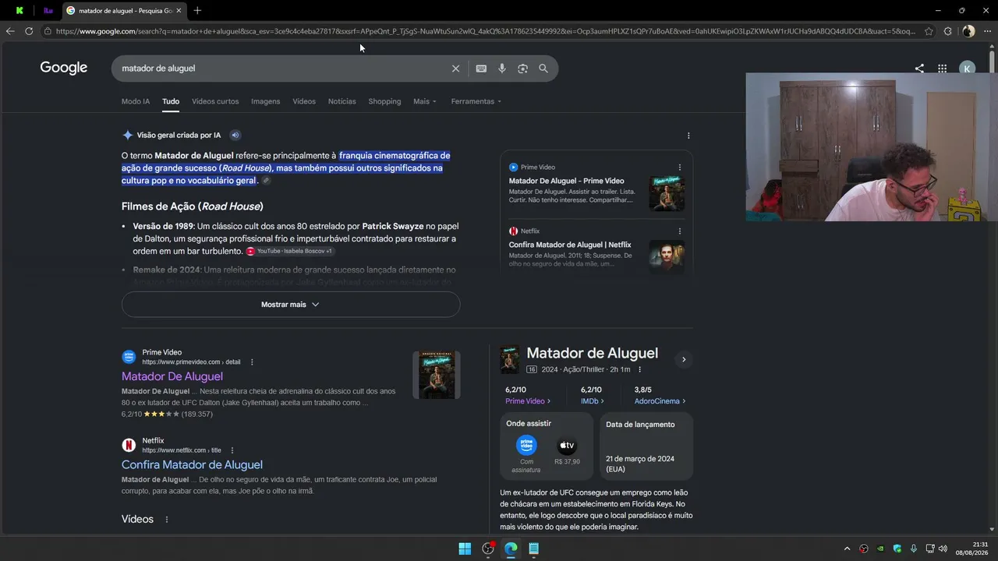998x561 pixels.
Task: Switch to the Notícias tab
Action: coord(342,101)
